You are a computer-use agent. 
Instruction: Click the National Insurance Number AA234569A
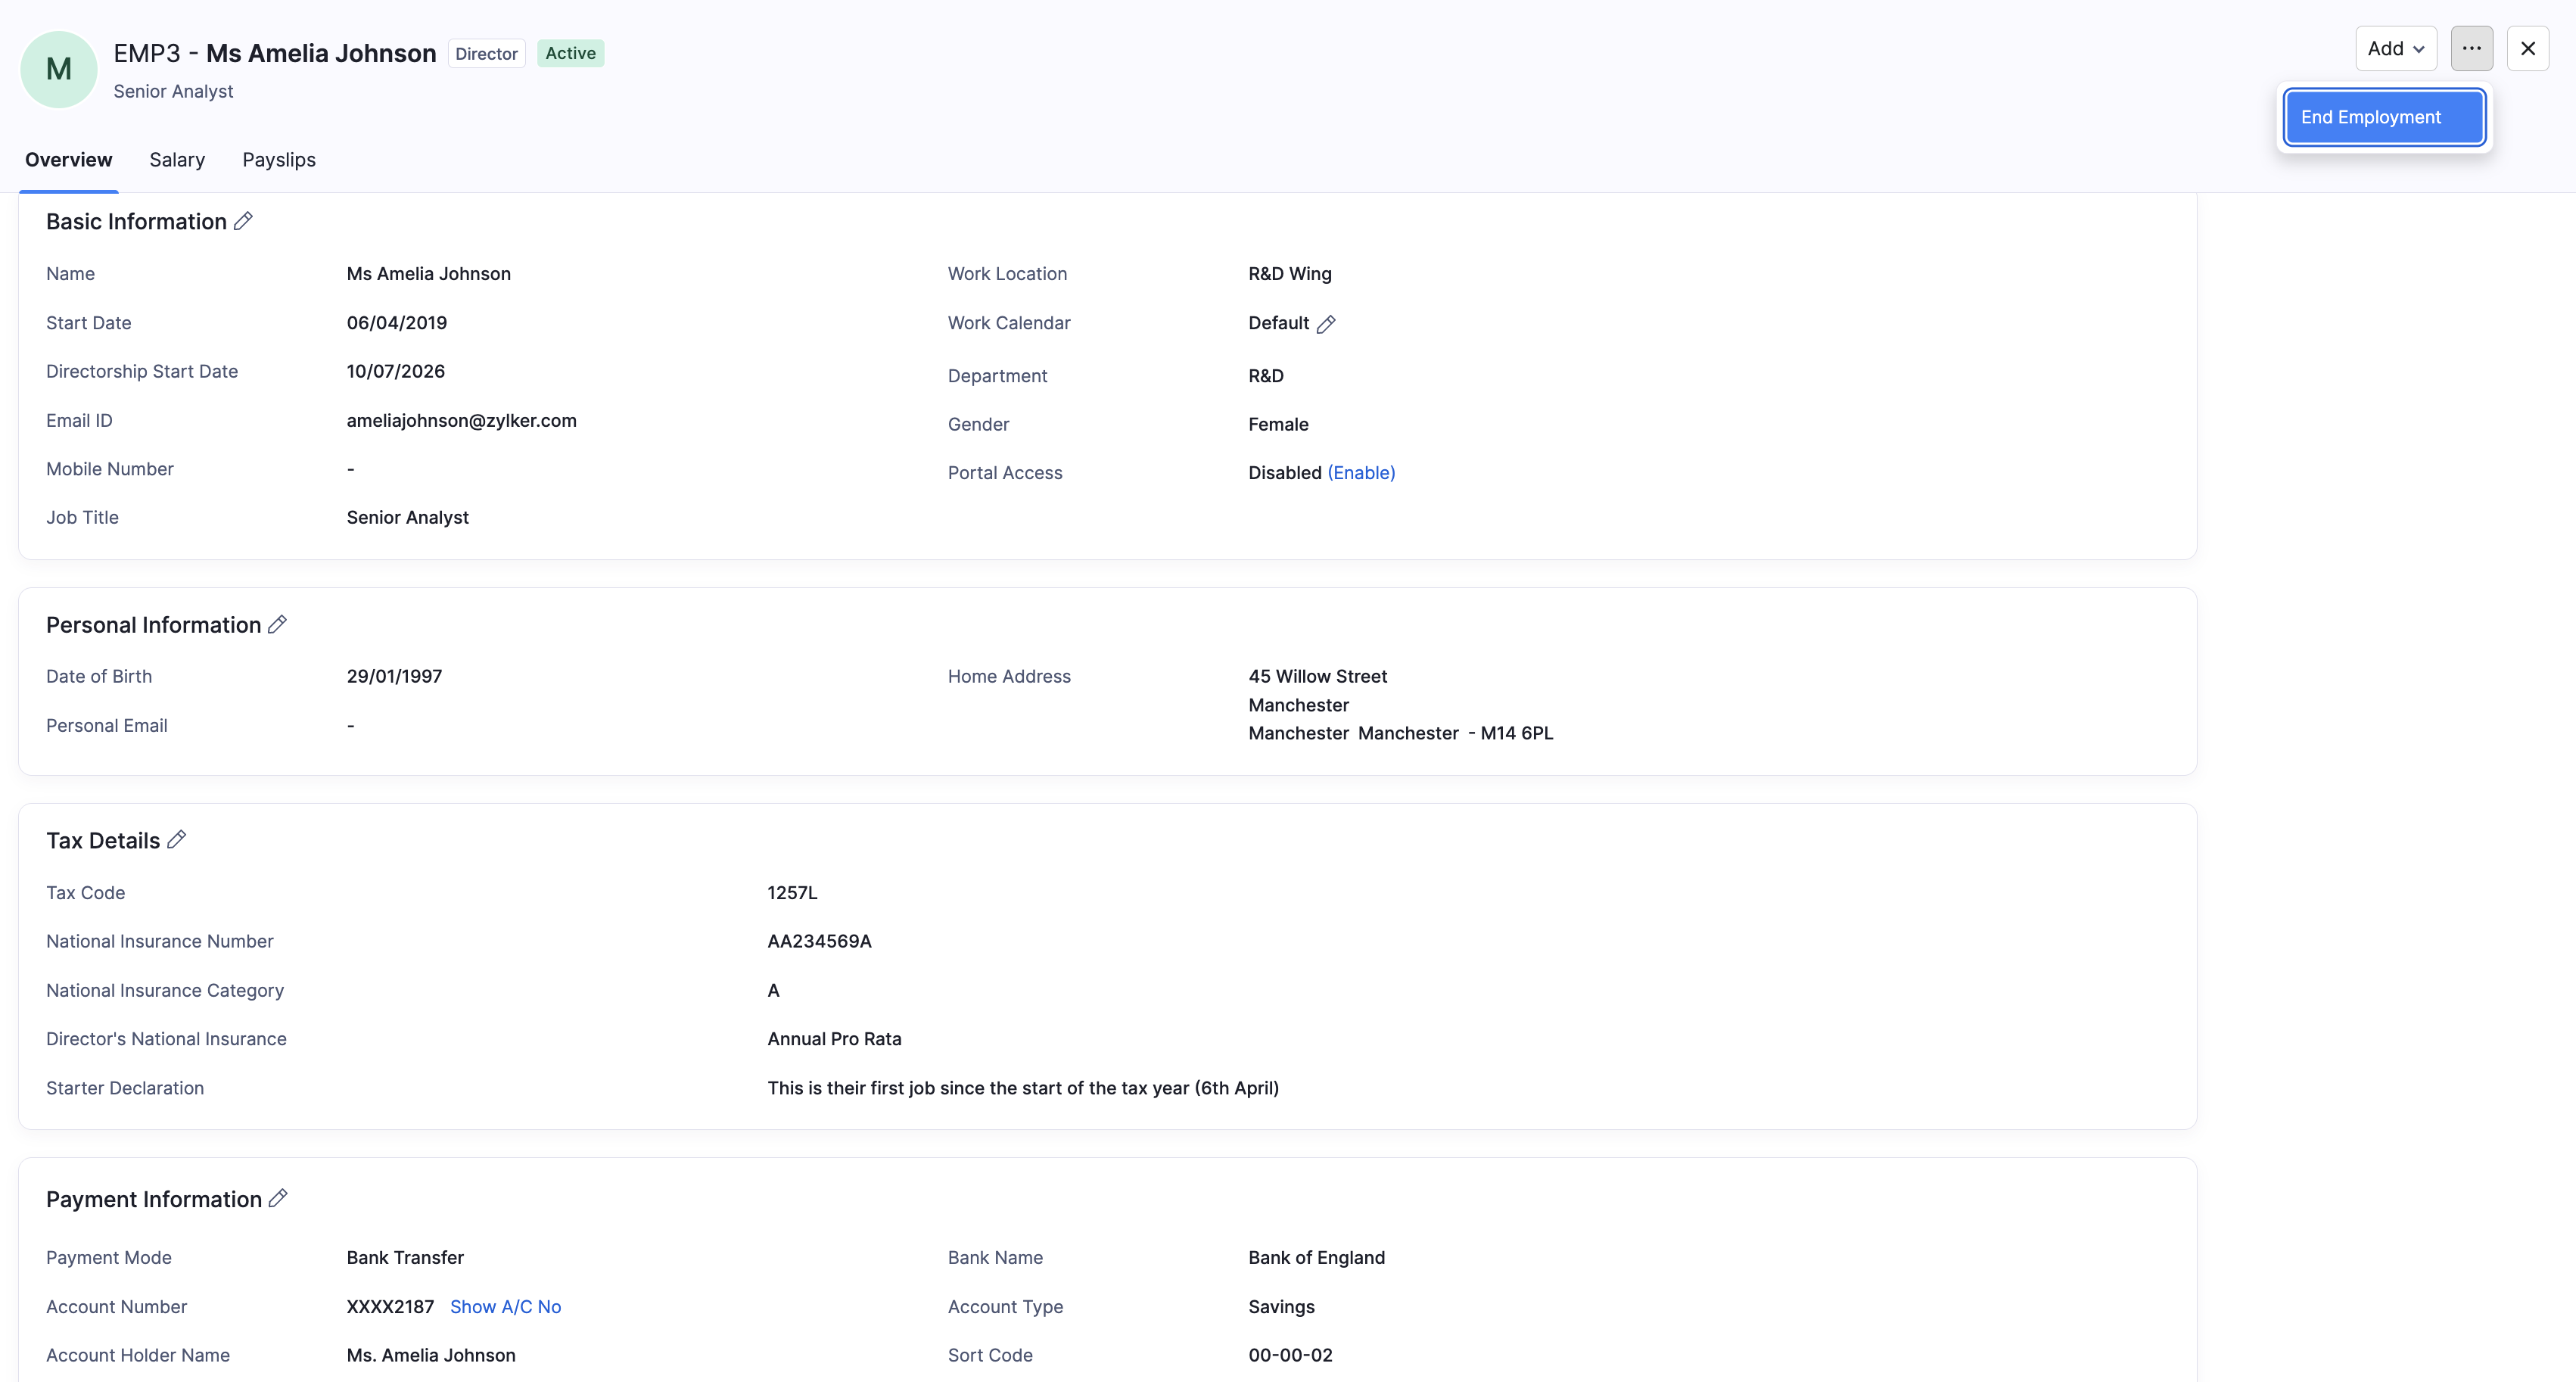pos(819,941)
